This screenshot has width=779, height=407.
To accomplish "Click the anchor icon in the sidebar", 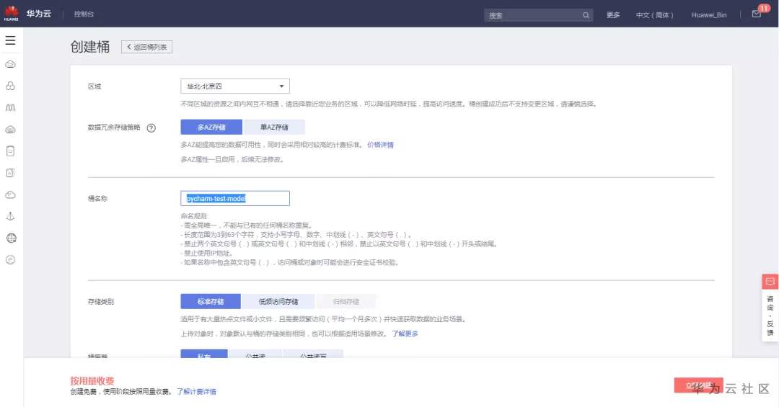I will pos(10,216).
